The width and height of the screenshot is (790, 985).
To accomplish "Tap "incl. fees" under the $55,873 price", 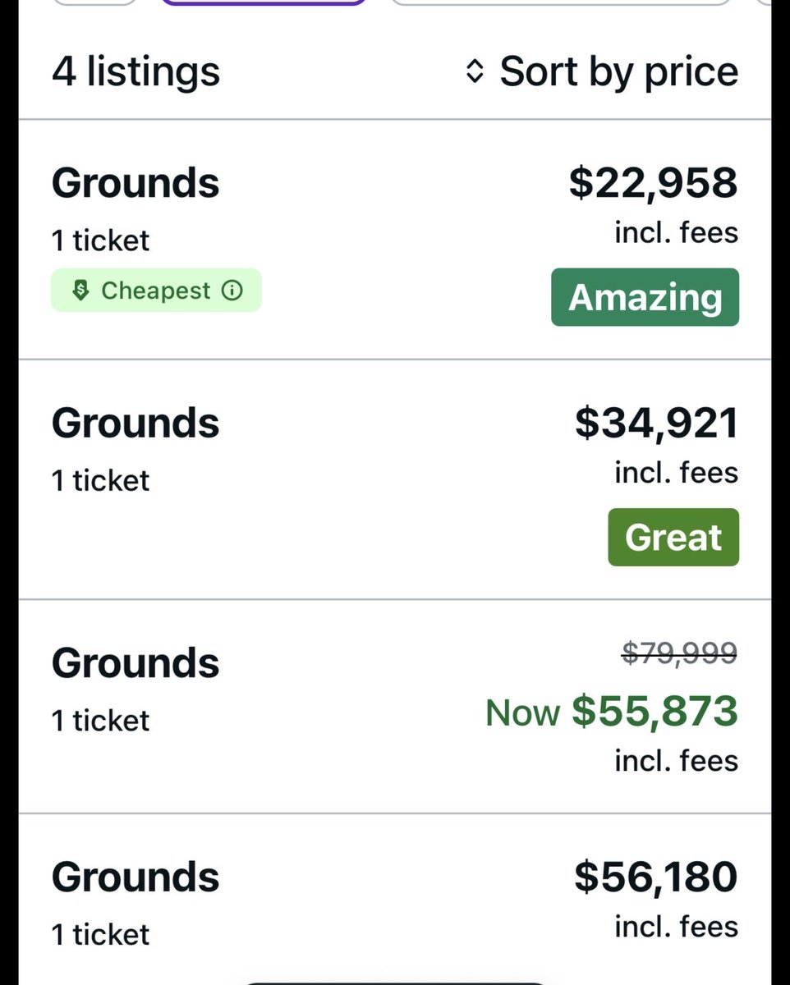I will (x=677, y=760).
